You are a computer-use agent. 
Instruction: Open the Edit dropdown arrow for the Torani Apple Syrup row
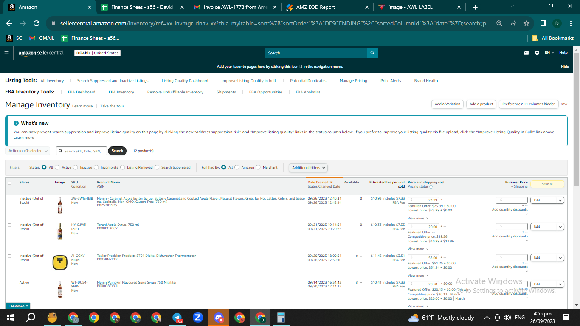pos(560,227)
